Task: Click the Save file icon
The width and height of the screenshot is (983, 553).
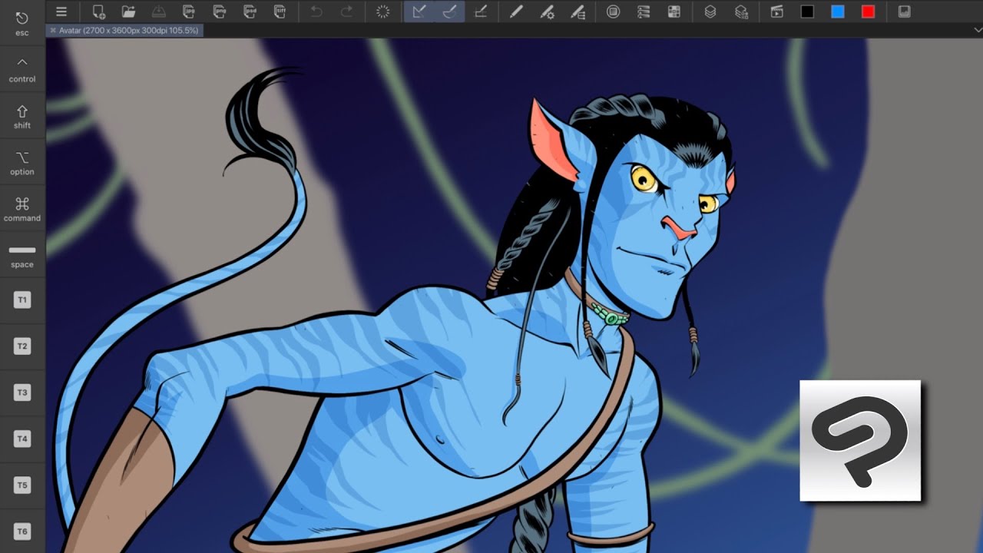Action: (158, 12)
